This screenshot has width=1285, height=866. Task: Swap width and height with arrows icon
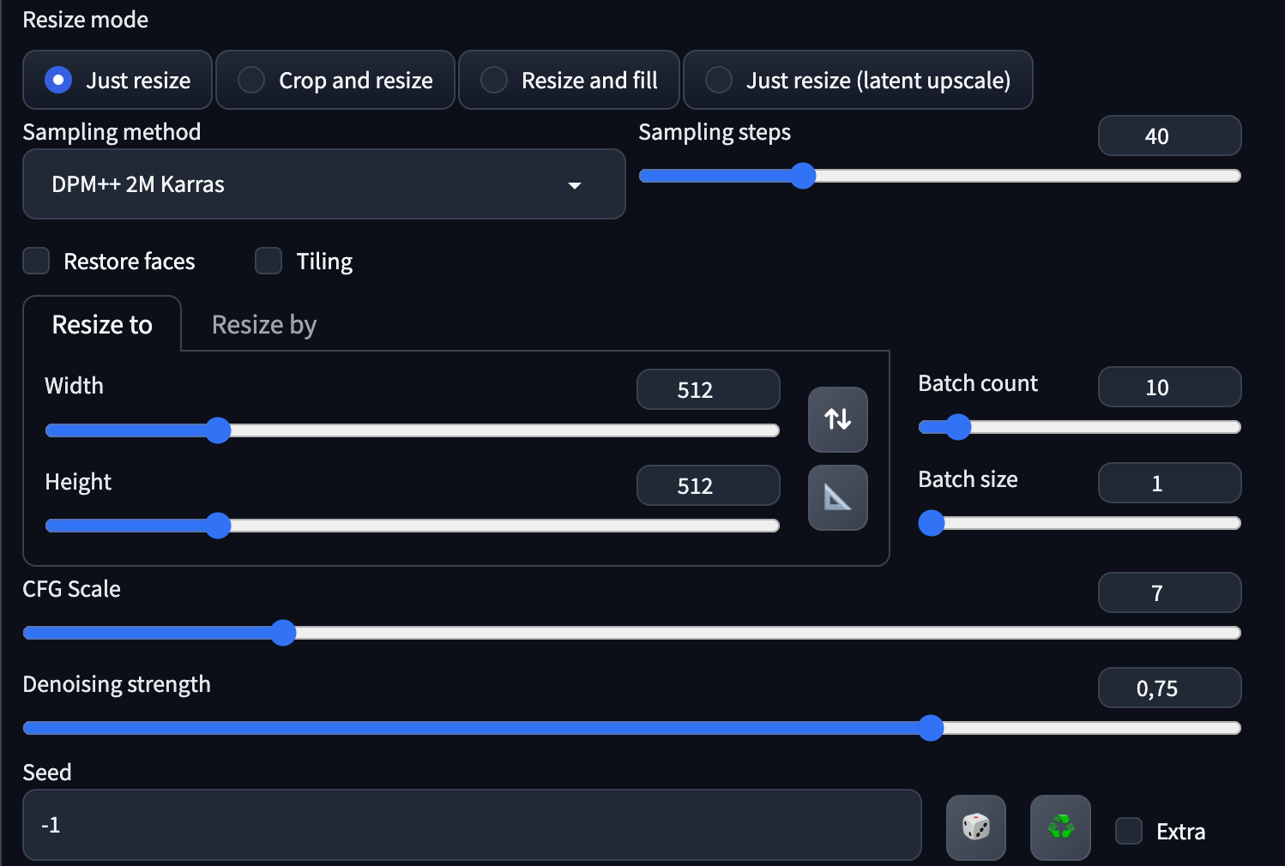(x=837, y=419)
